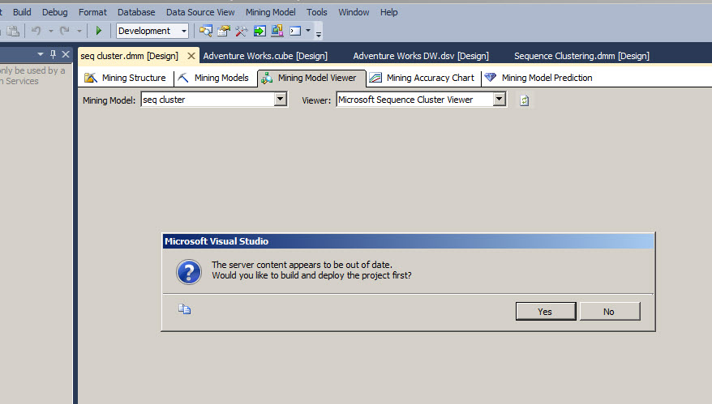Open the dropdown arrow beside Command Window icon
This screenshot has width=712, height=404.
pyautogui.click(x=308, y=31)
